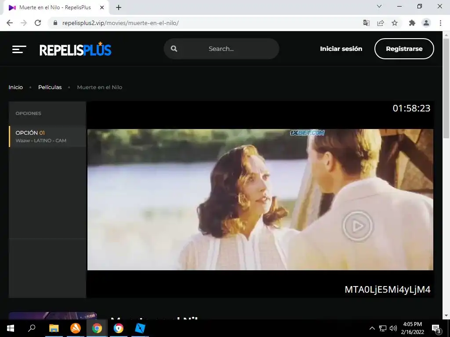Open a new browser tab

point(119,7)
